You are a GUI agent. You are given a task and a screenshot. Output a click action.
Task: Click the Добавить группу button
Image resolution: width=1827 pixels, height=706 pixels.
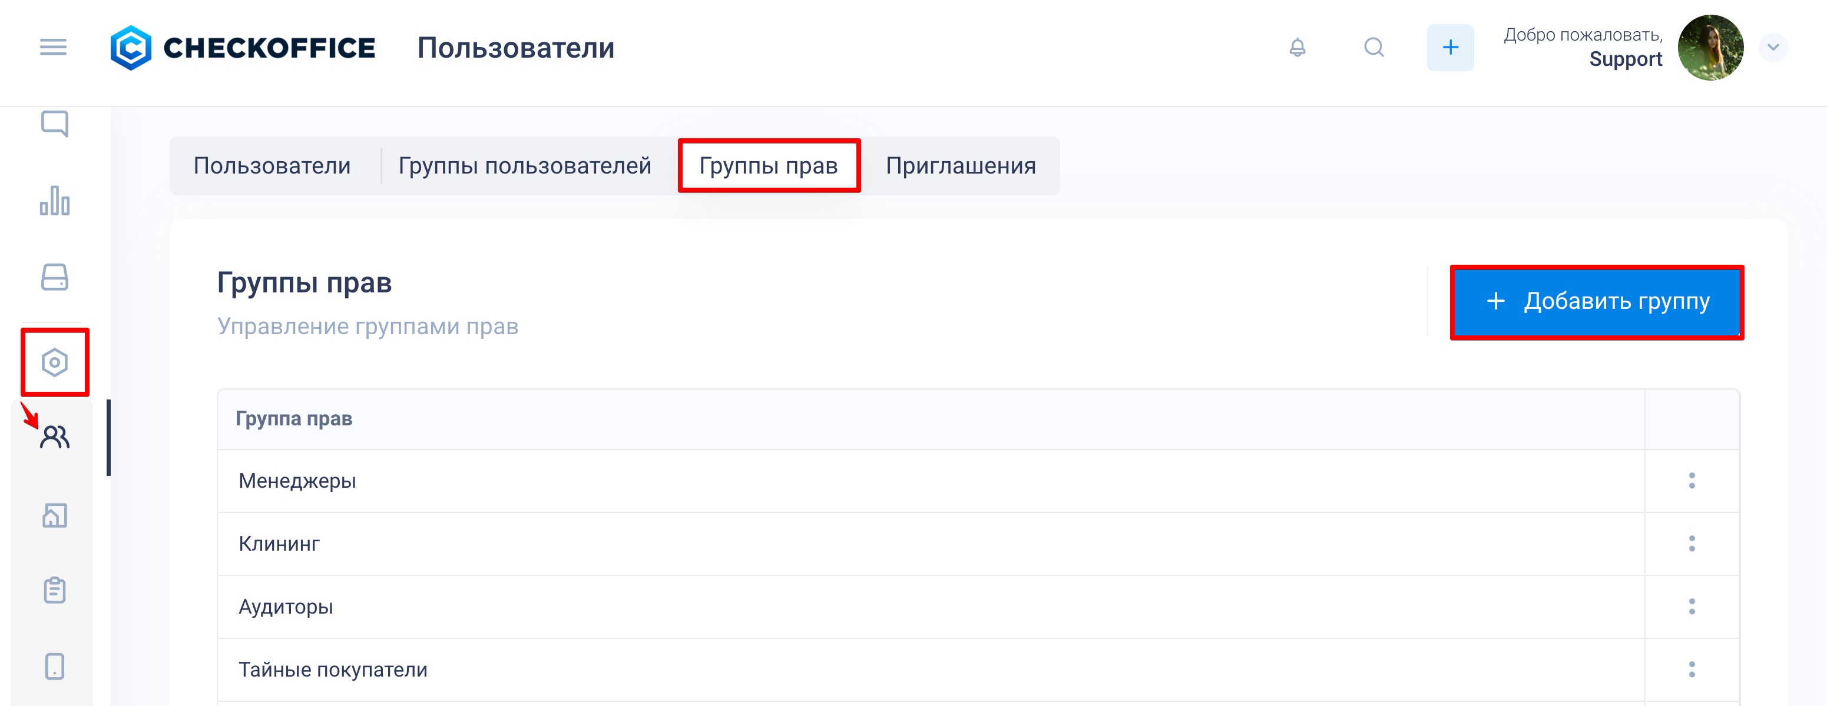click(1597, 302)
